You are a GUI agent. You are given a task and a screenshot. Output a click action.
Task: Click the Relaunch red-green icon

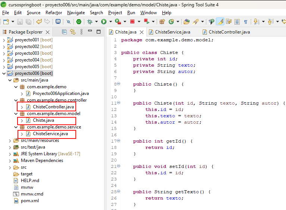[147, 22]
